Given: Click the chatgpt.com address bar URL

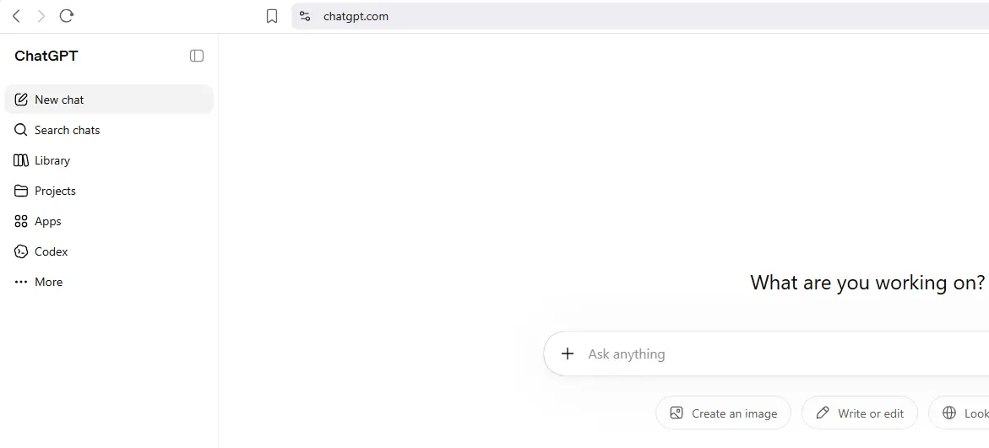Looking at the screenshot, I should pos(356,16).
